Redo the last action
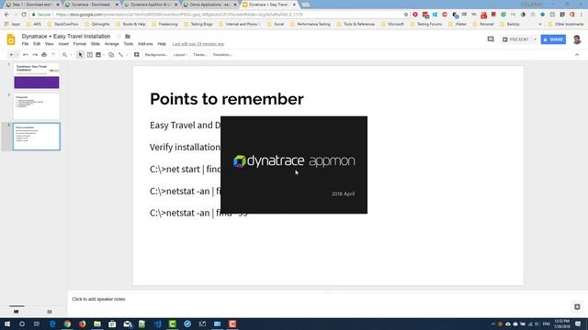This screenshot has width=588, height=330. click(35, 55)
